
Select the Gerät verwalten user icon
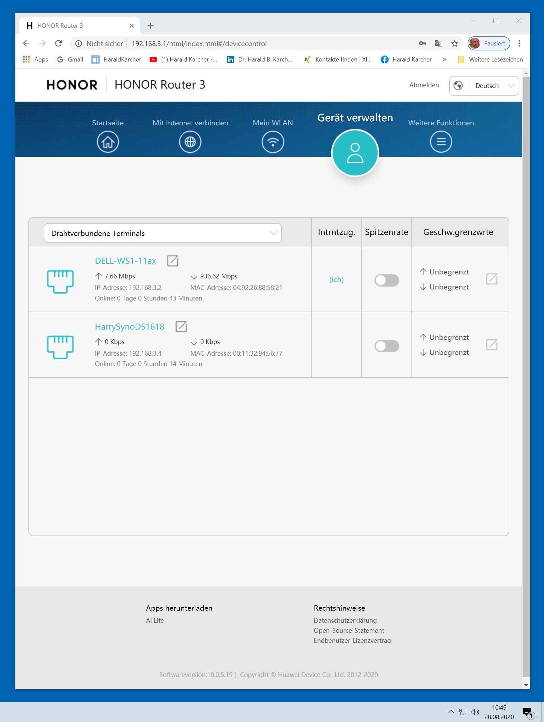(355, 153)
